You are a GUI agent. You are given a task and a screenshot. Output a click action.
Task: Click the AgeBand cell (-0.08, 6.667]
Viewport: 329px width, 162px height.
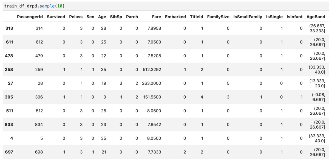[x=318, y=97]
